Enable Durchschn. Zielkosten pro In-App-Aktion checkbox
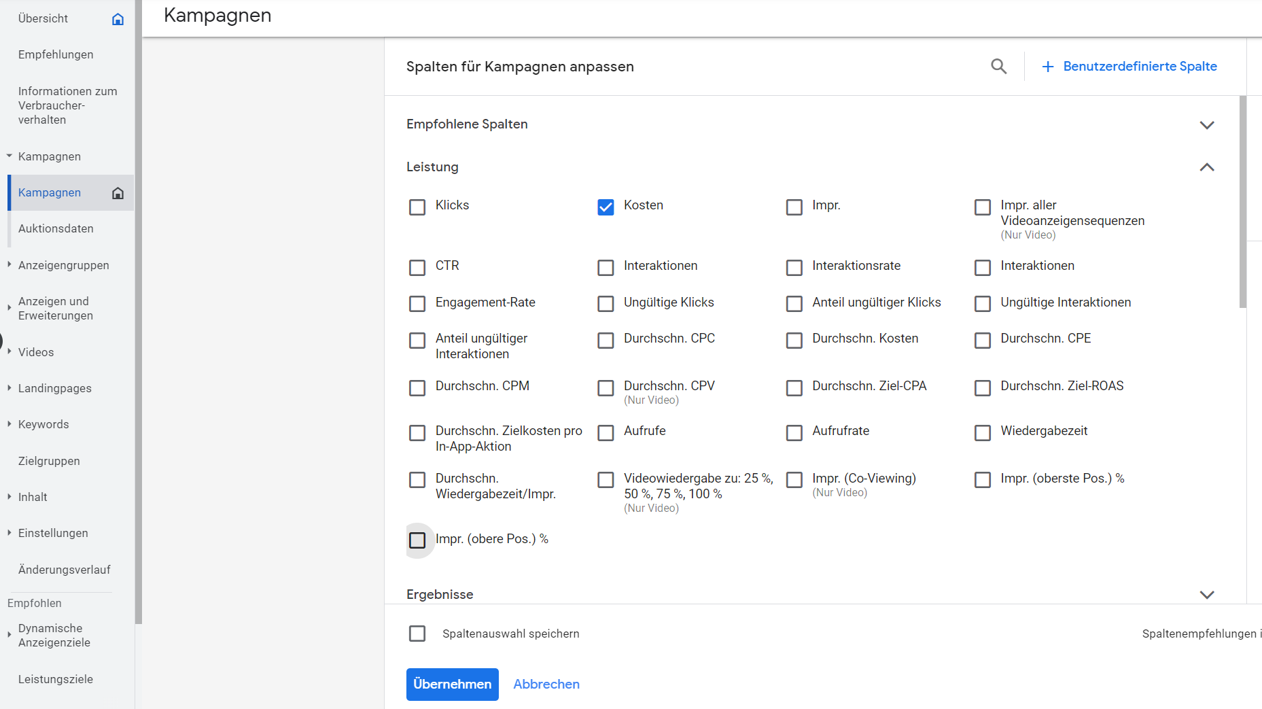 tap(417, 433)
